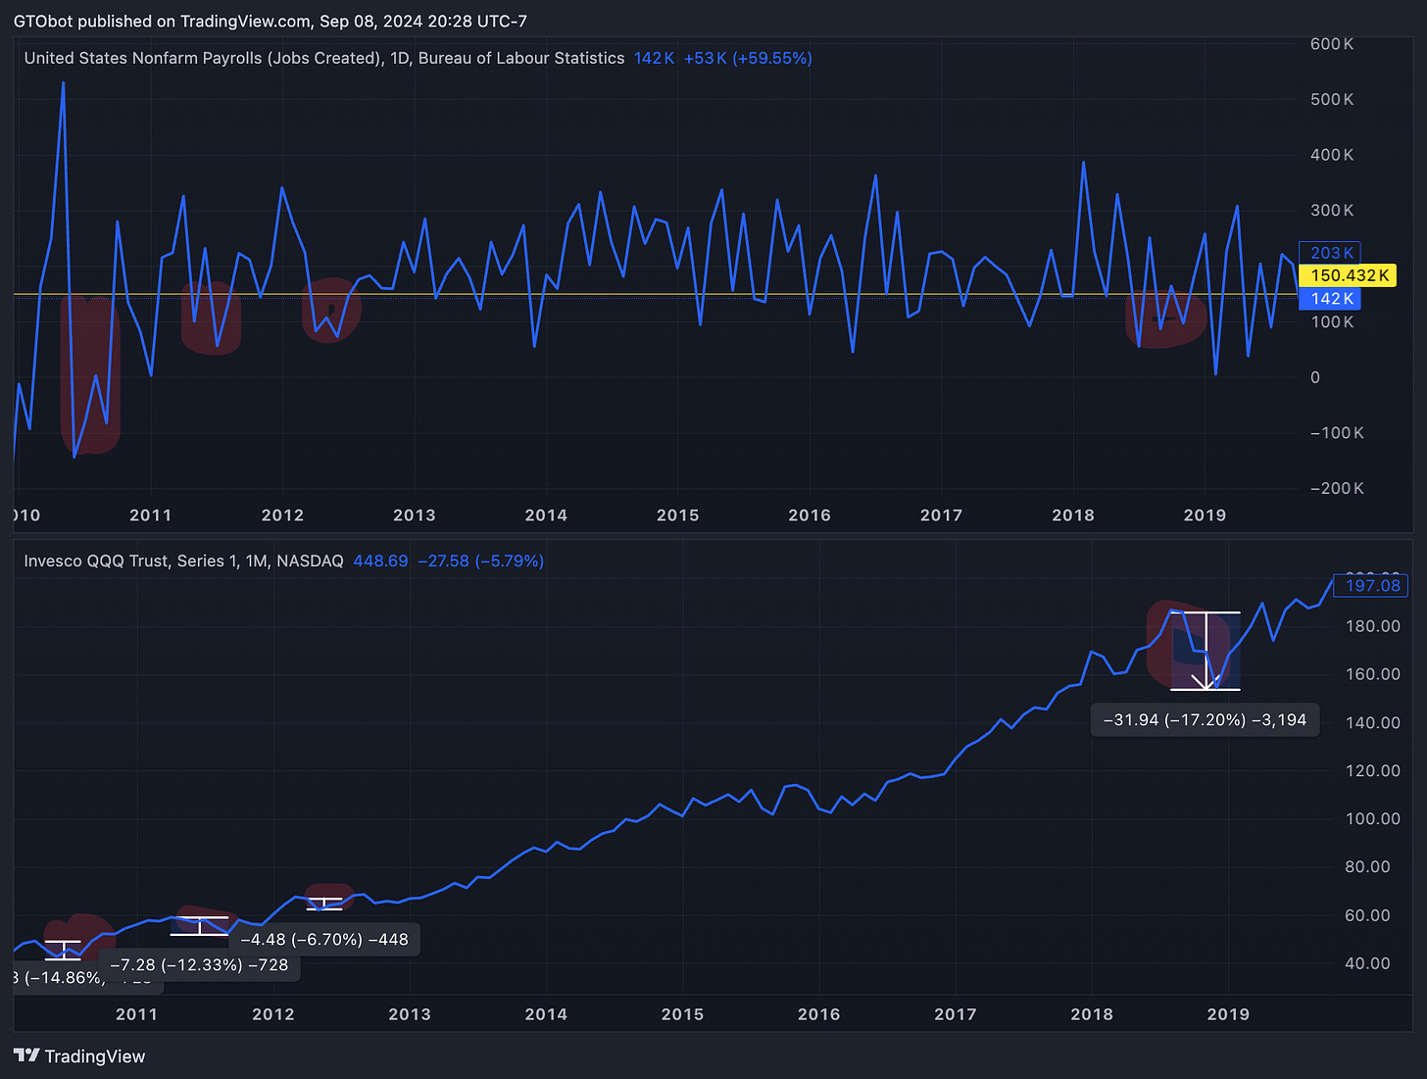The image size is (1427, 1079).
Task: Click 2013 on the payrolls chart time axis
Action: [x=414, y=515]
